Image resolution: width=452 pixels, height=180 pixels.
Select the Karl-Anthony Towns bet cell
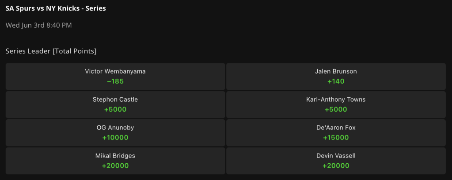(336, 104)
